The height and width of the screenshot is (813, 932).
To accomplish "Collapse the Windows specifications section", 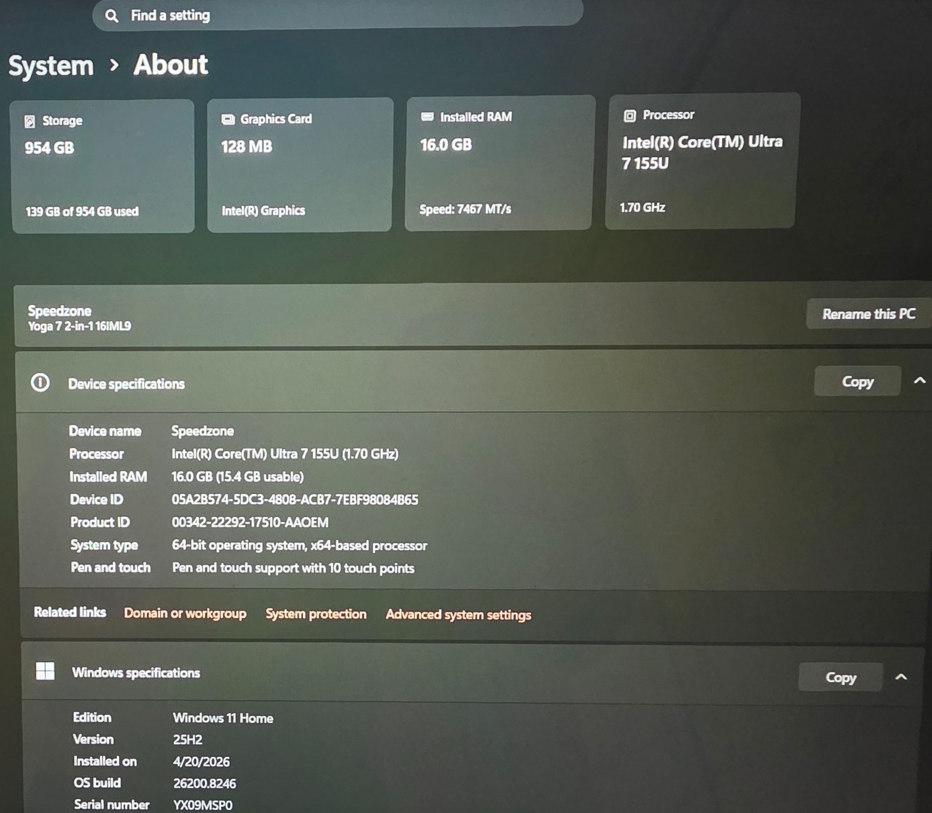I will point(901,677).
